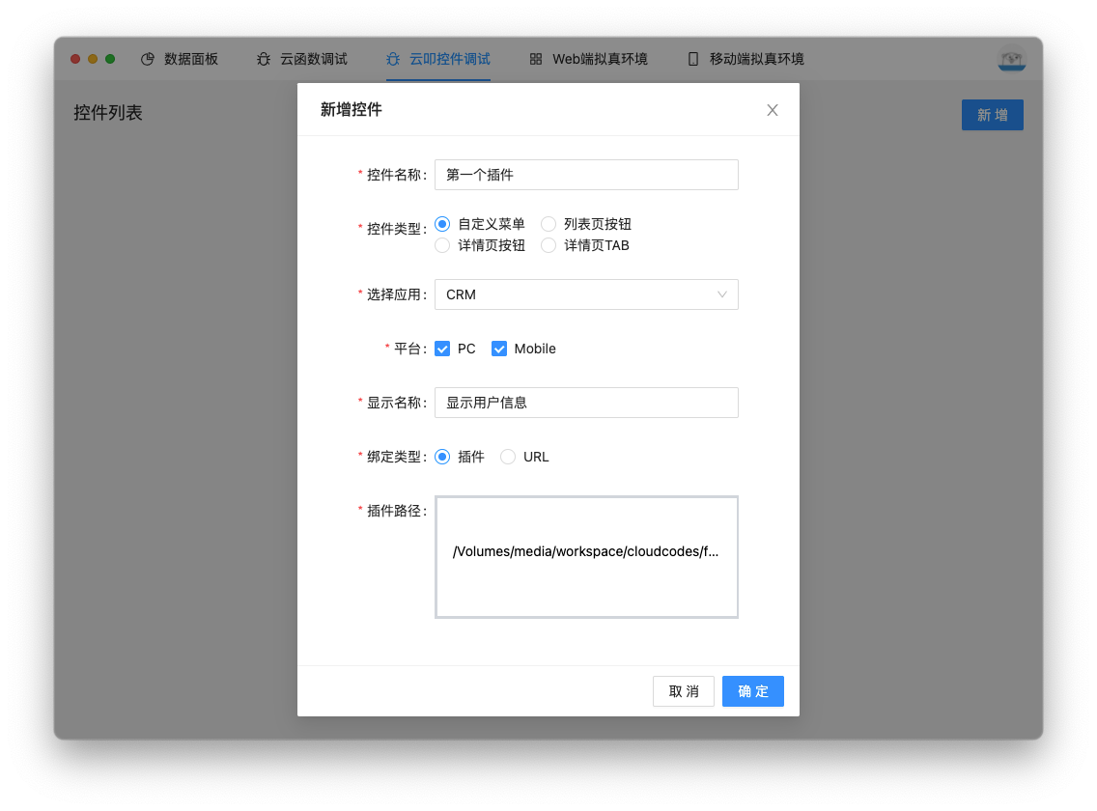Expand the 选择应用 dropdown showing CRM
This screenshot has width=1097, height=811.
(586, 294)
